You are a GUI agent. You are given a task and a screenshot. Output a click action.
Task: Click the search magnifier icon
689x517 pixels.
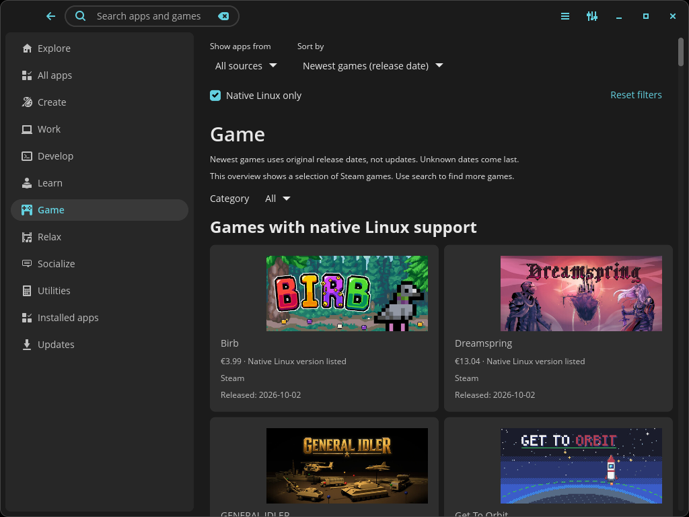[81, 16]
